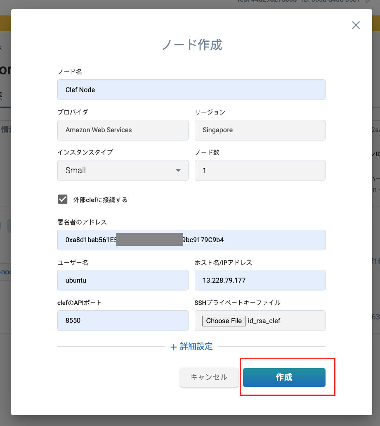Click the ホスト名/IPアドレス label
The image size is (380, 426).
(x=223, y=262)
